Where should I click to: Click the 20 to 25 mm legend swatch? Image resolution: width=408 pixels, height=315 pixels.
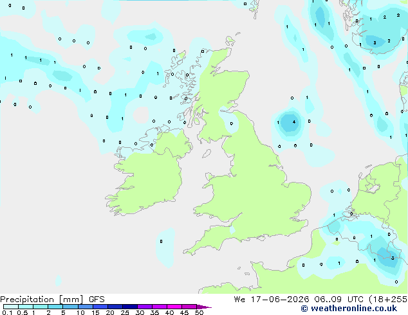(115, 307)
